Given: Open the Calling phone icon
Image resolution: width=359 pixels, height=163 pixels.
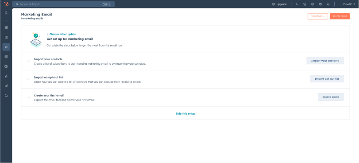Looking at the screenshot, I should click(x=297, y=4).
